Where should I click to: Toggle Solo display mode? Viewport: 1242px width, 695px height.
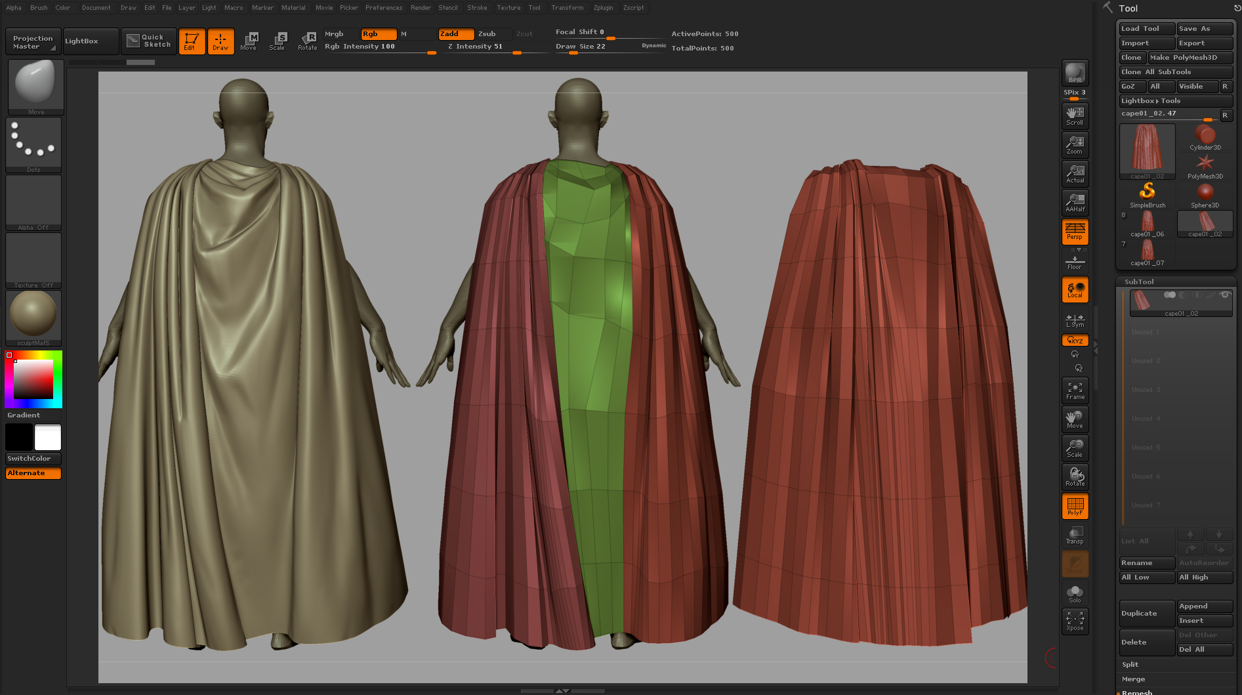1075,593
